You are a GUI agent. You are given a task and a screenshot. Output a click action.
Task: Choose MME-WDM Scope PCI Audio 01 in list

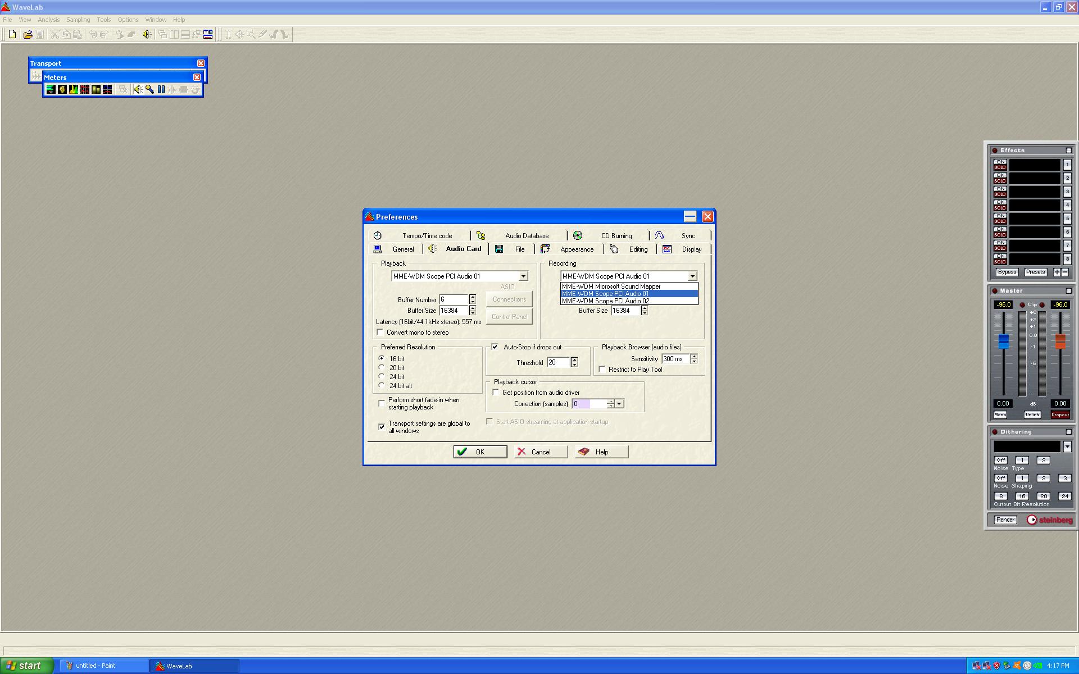[629, 294]
